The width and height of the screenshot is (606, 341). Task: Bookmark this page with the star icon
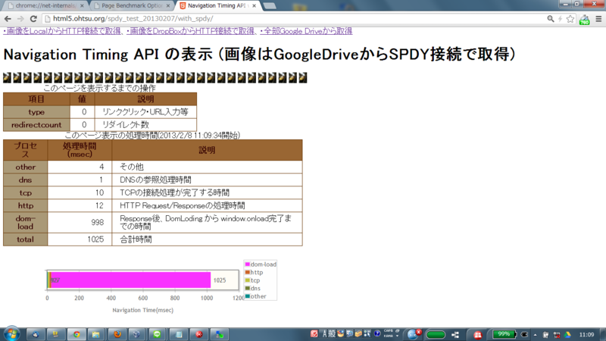click(570, 18)
